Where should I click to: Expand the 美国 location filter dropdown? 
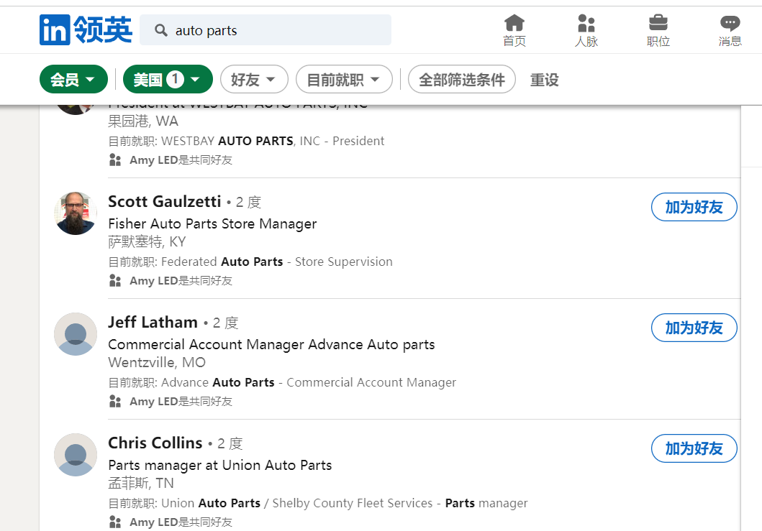pos(168,79)
